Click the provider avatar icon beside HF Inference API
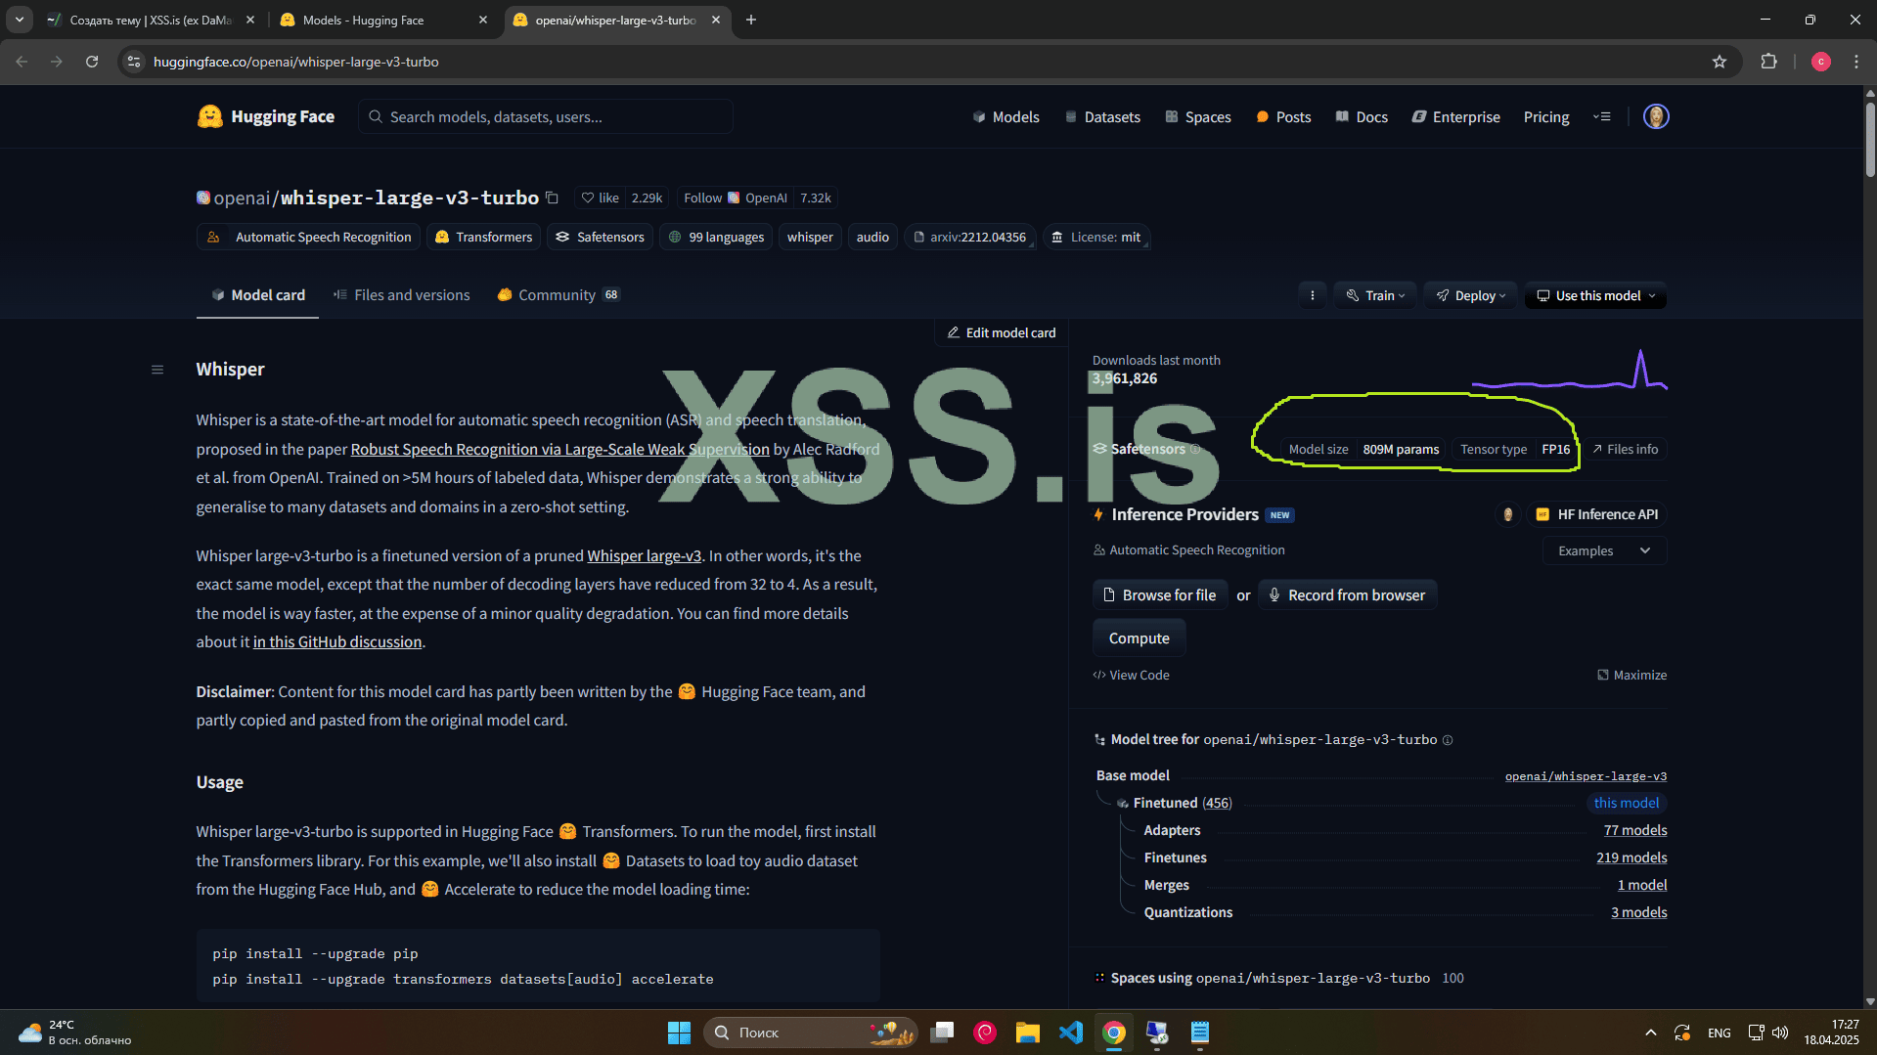 pyautogui.click(x=1507, y=514)
